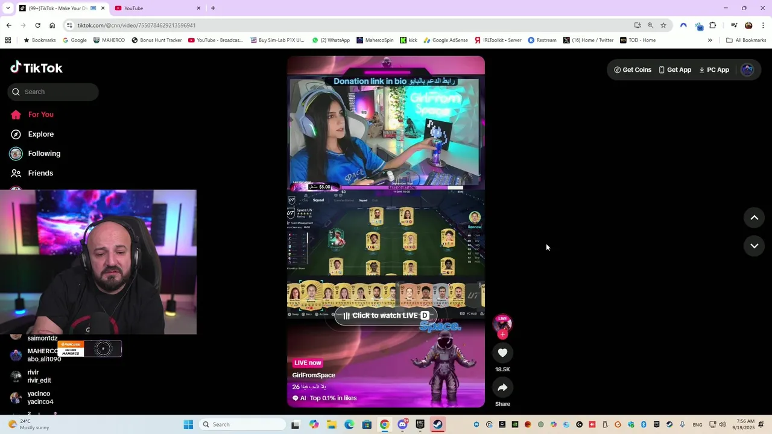Expand hidden bookmarks overflow chevron
772x434 pixels.
pyautogui.click(x=710, y=40)
